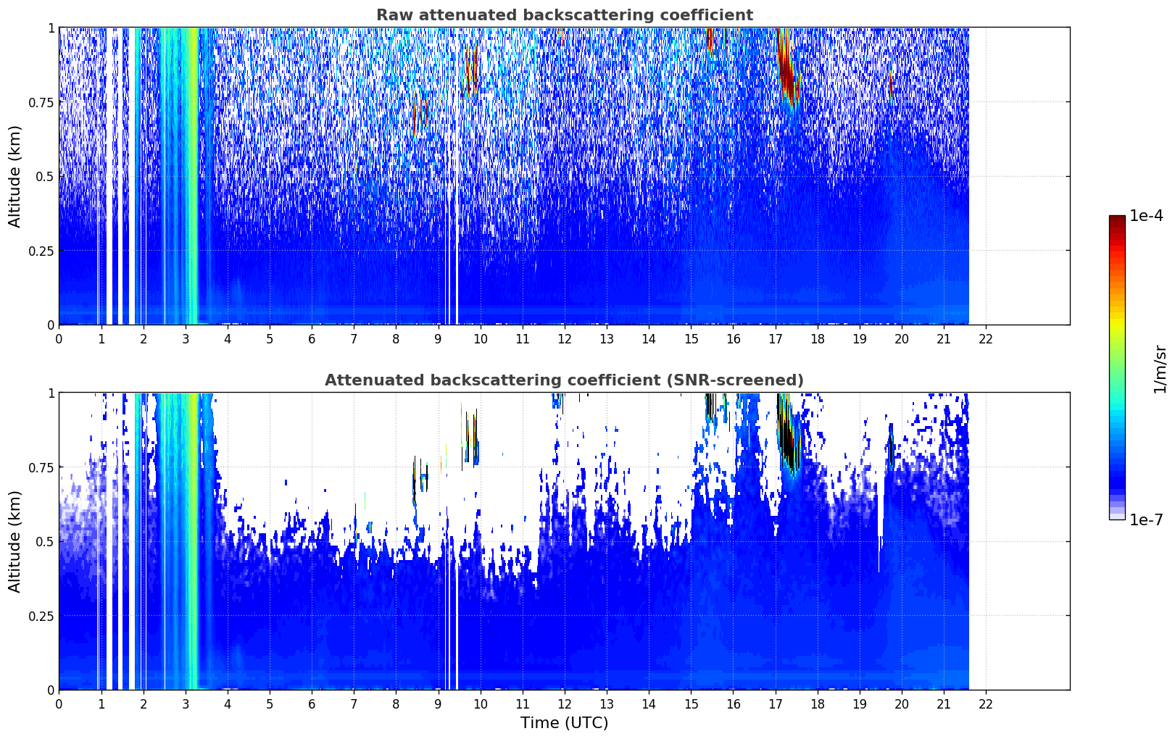Click the '0.25' altitude tick in bottom plot

(41, 616)
